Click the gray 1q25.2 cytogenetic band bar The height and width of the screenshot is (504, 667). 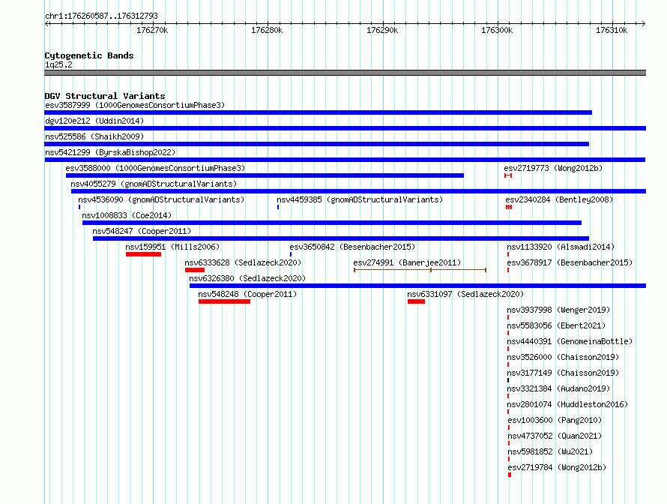click(x=345, y=73)
